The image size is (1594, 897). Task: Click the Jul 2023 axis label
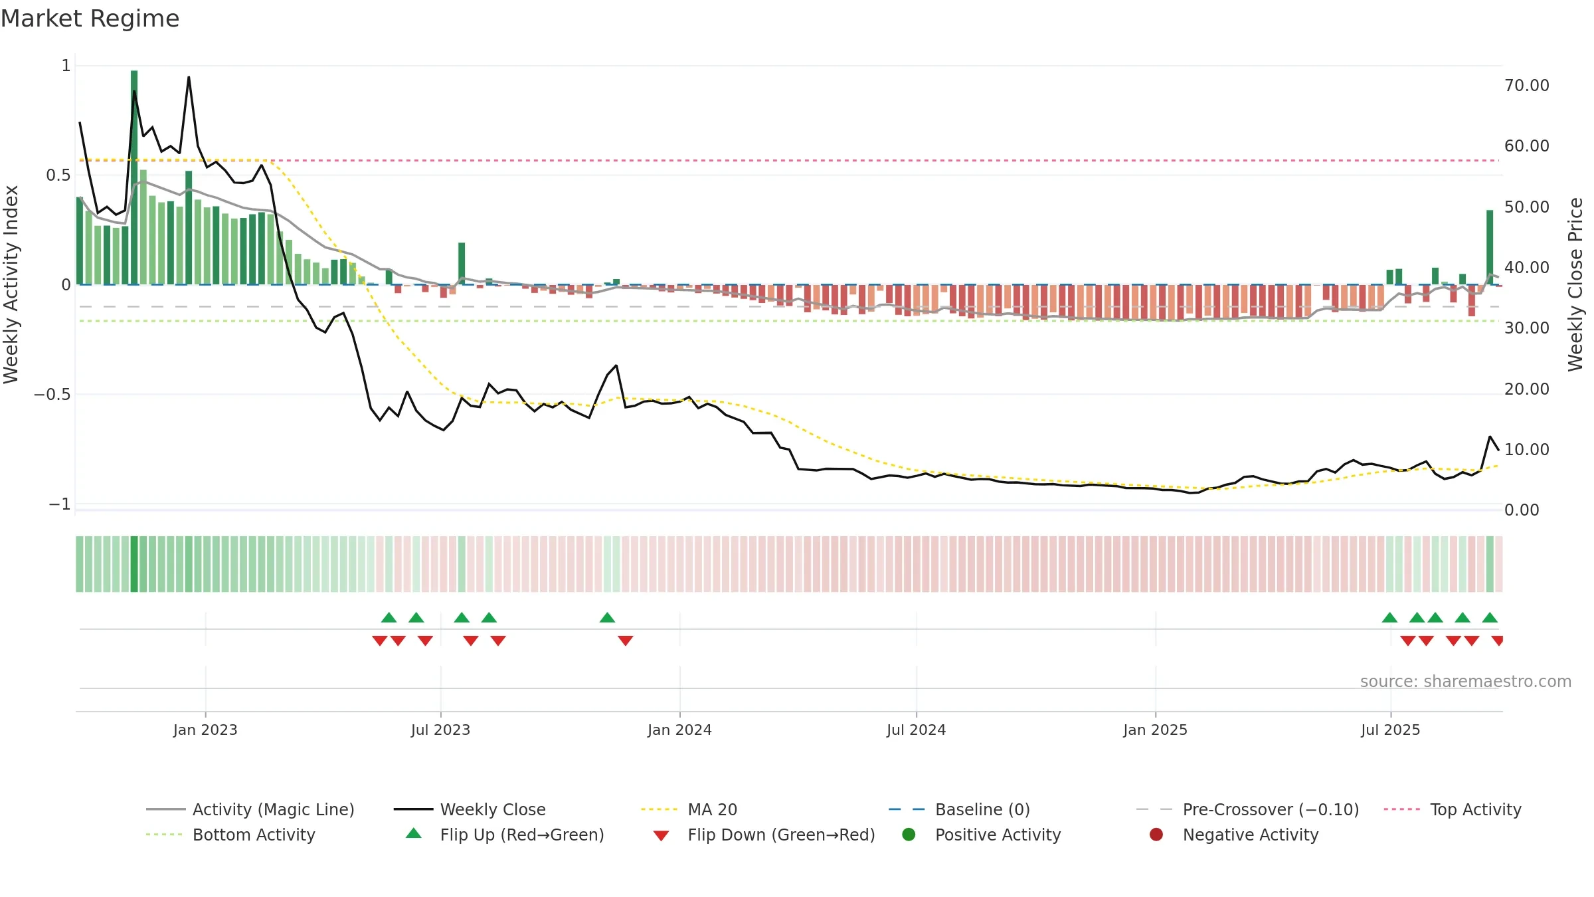[x=440, y=730]
